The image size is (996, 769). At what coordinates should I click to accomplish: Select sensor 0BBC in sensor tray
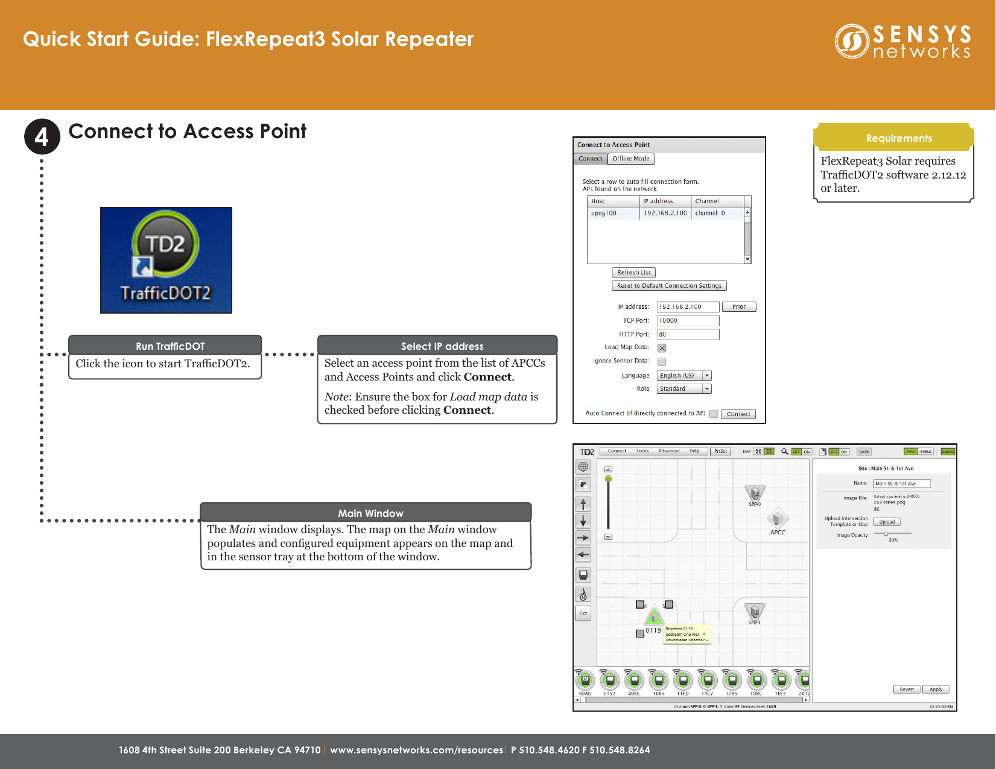(x=634, y=682)
